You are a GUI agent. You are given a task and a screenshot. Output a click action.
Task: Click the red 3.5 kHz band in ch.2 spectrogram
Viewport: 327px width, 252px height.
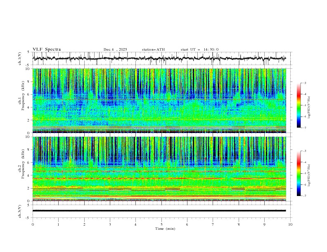[159, 178]
